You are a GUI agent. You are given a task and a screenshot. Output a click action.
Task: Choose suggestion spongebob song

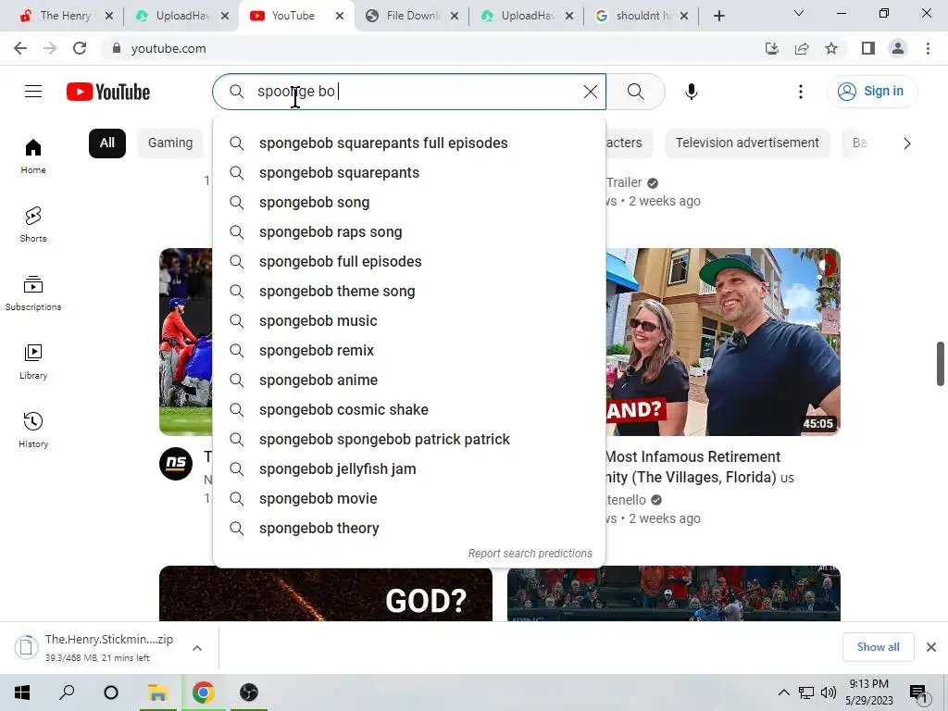(409, 203)
